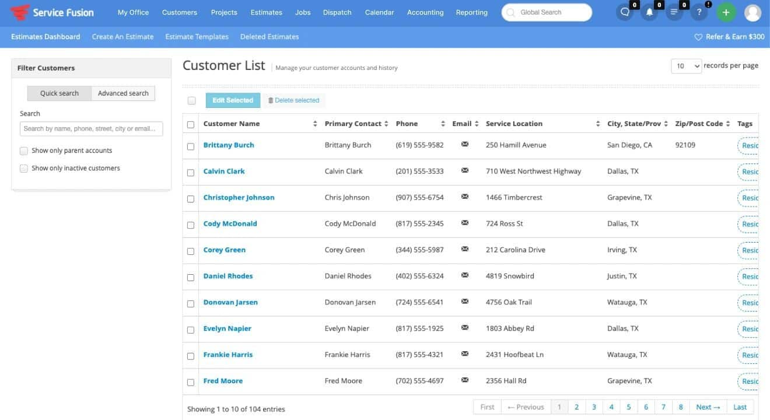The image size is (770, 420).
Task: Open the help question mark icon
Action: (698, 12)
